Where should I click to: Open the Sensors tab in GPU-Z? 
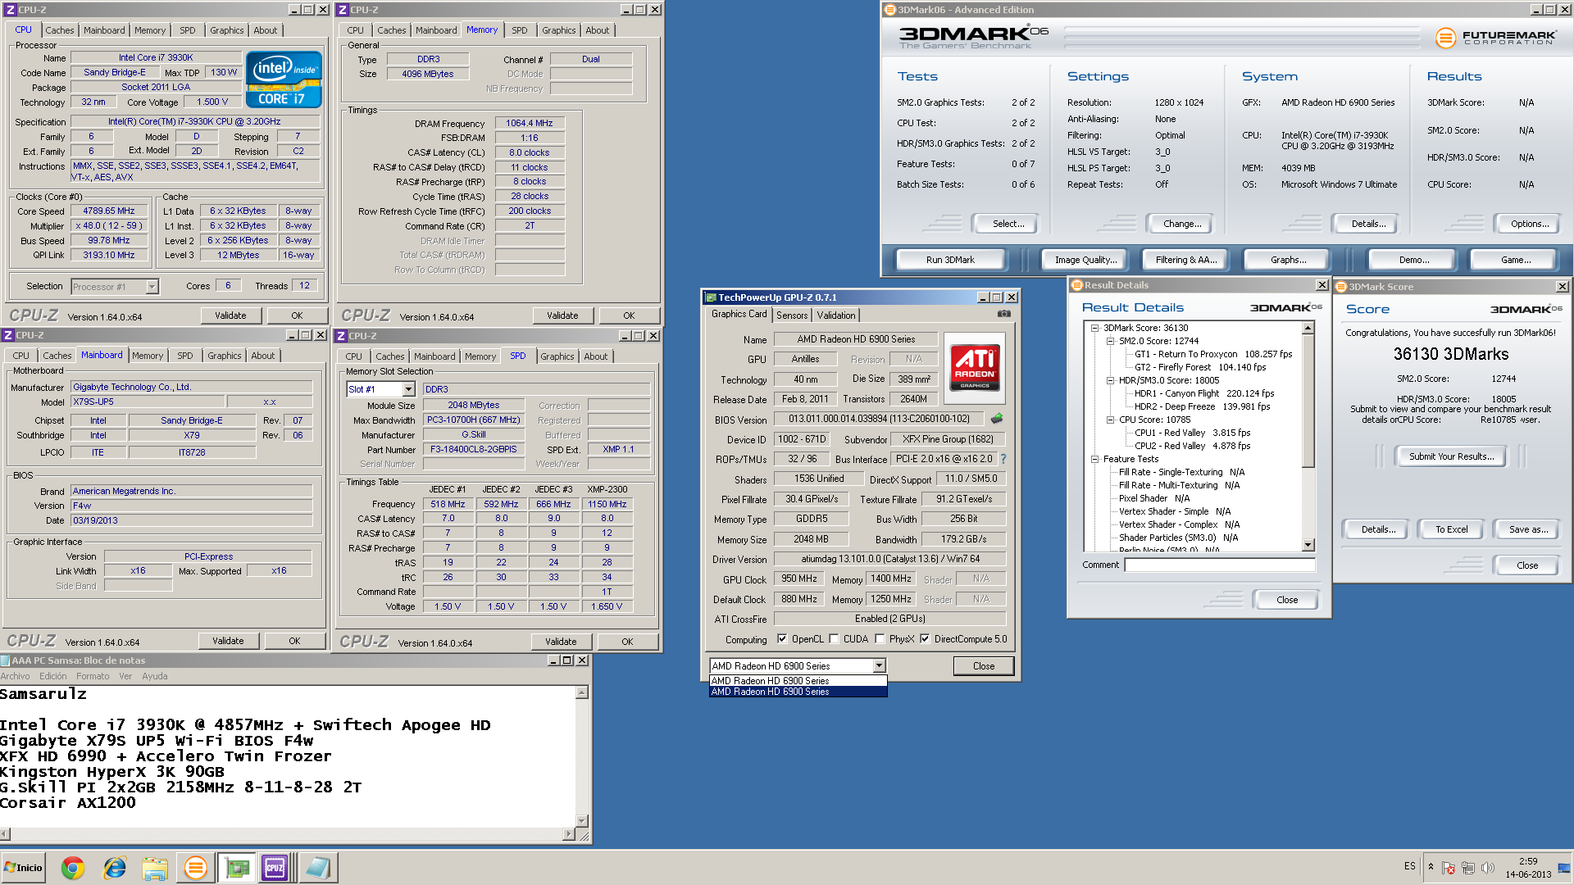click(792, 315)
